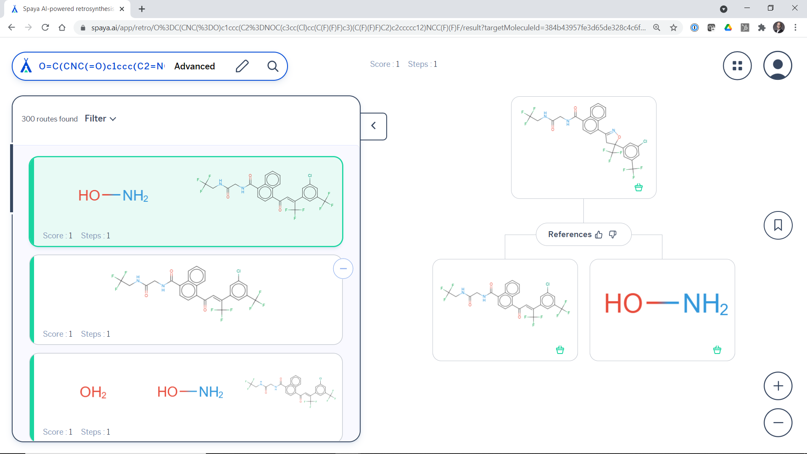
Task: Open References for this reaction
Action: click(x=570, y=234)
